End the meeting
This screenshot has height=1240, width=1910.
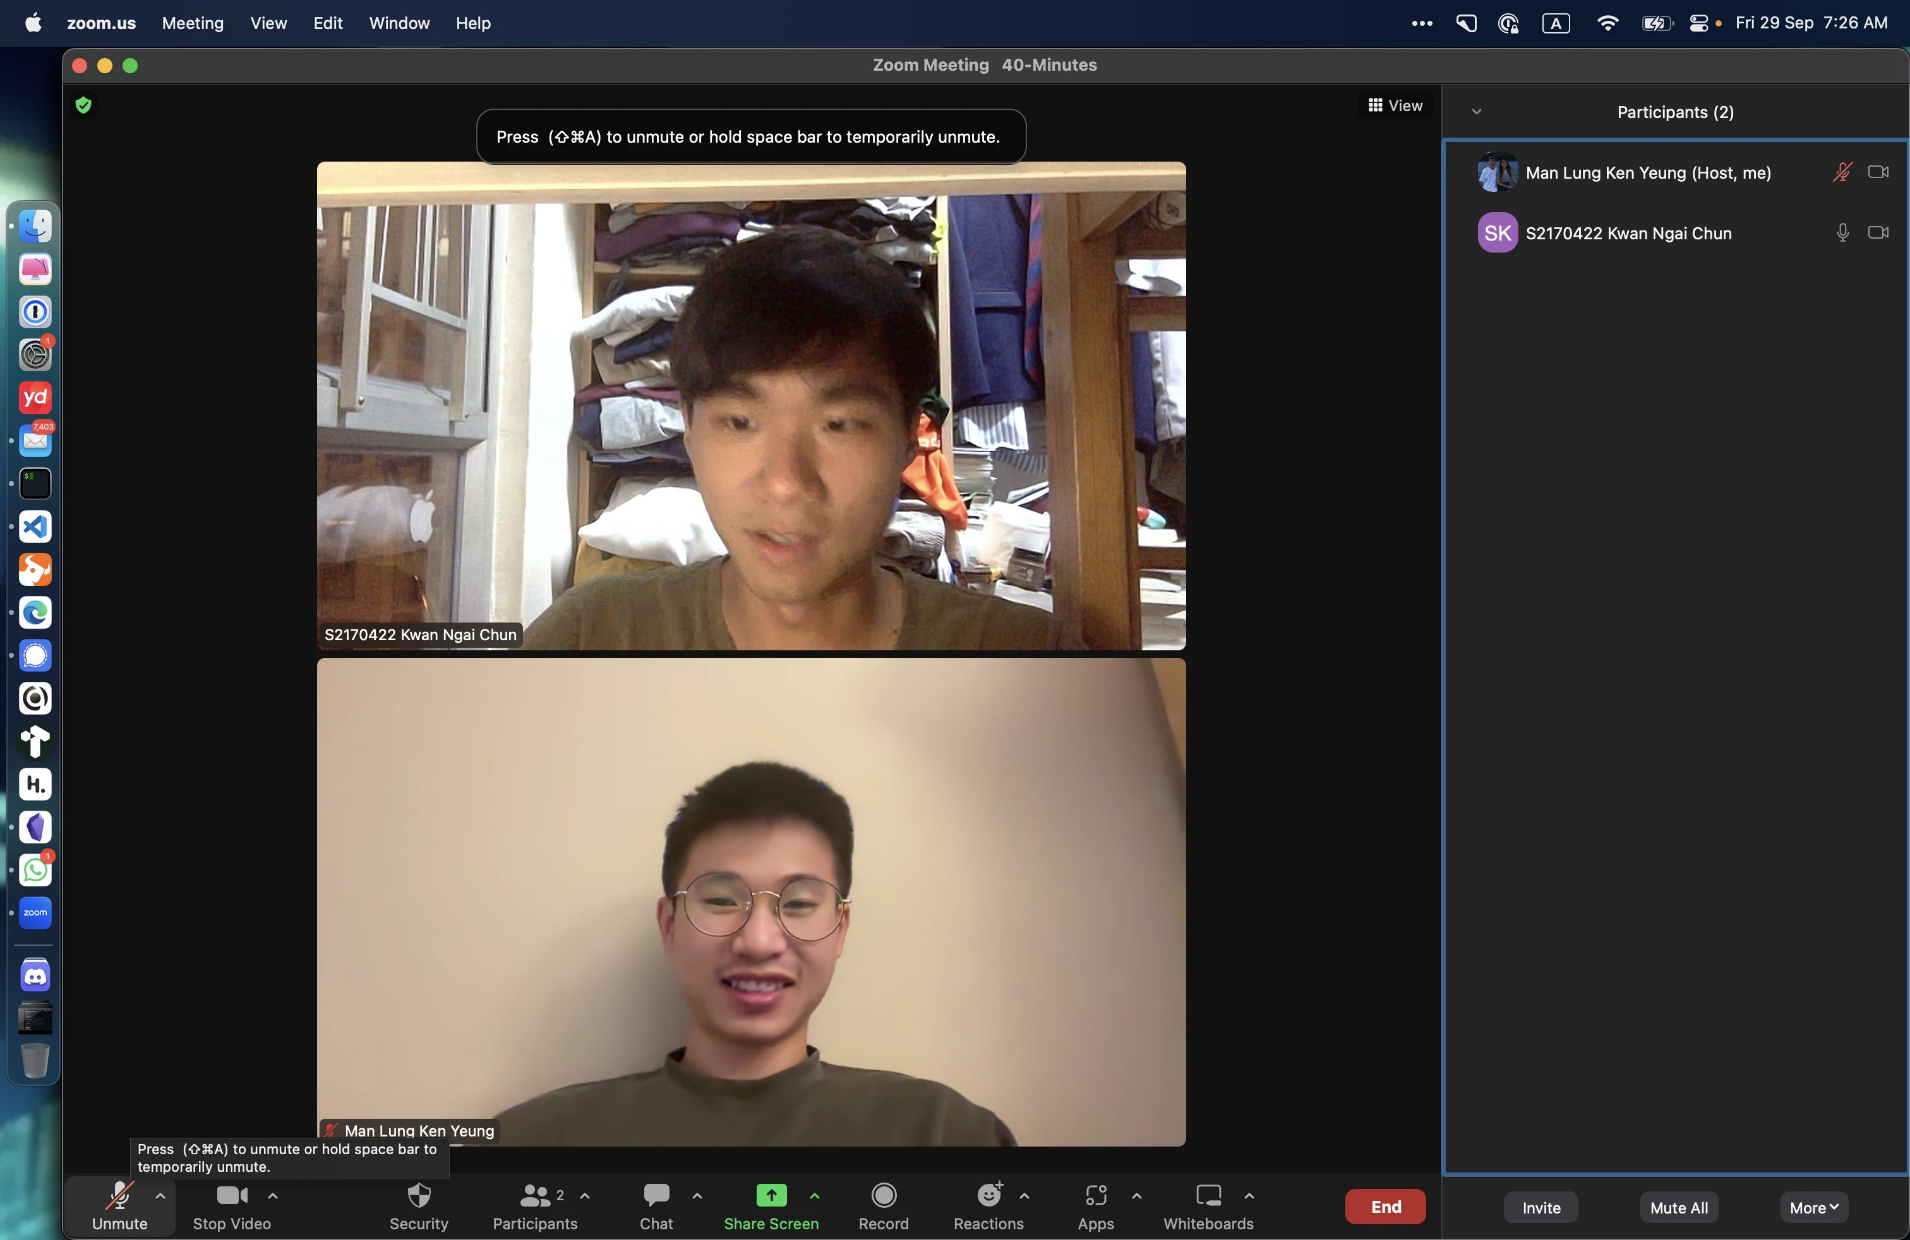[1386, 1207]
